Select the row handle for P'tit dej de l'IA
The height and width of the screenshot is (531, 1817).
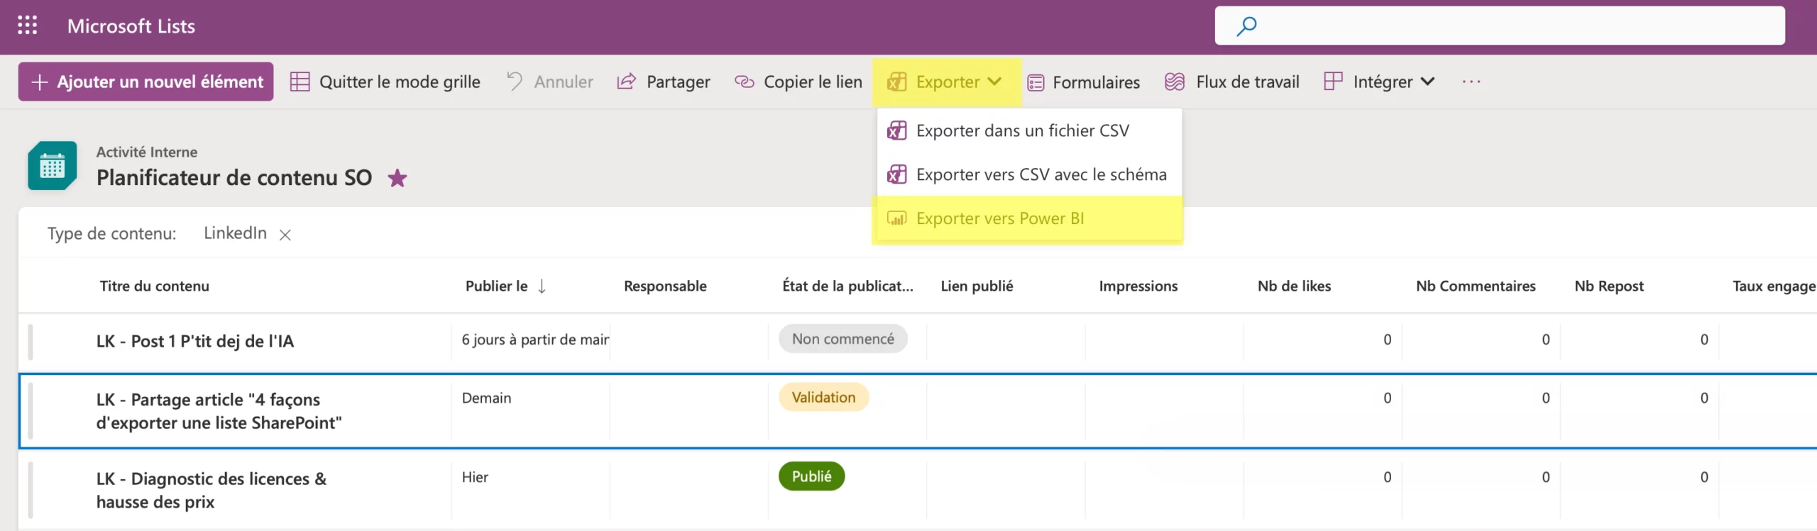point(31,342)
